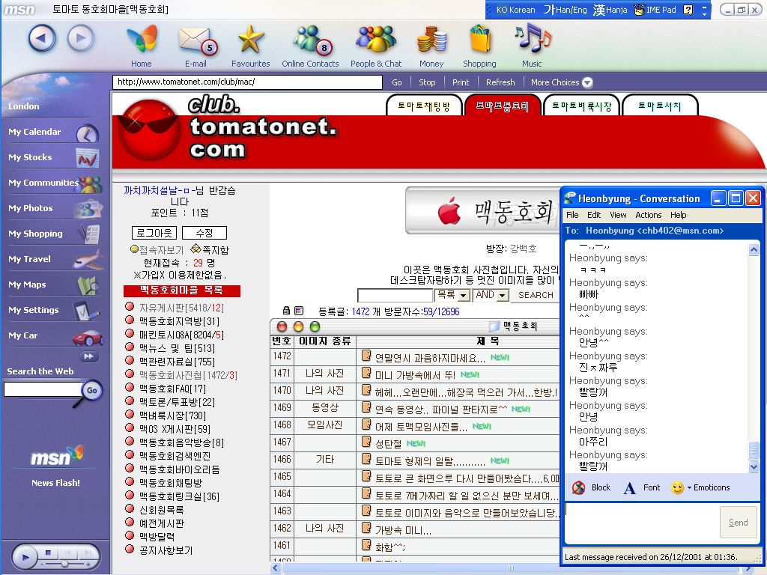Expand the More Choices dropdown
The width and height of the screenshot is (767, 575).
[x=587, y=82]
